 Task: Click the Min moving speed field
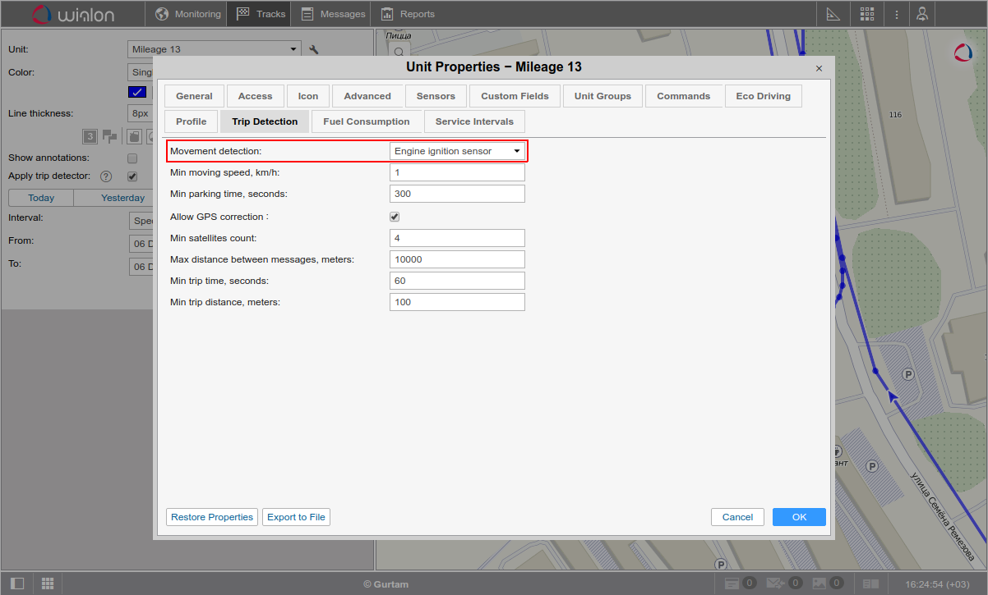point(457,172)
